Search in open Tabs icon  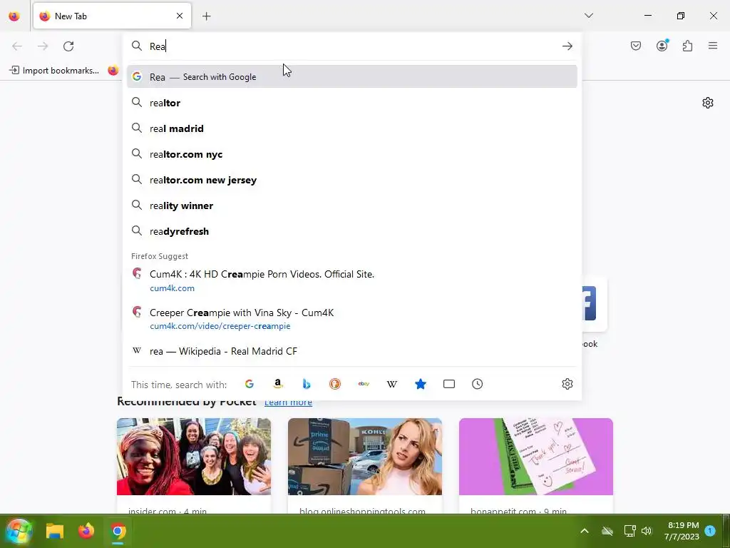pos(449,384)
